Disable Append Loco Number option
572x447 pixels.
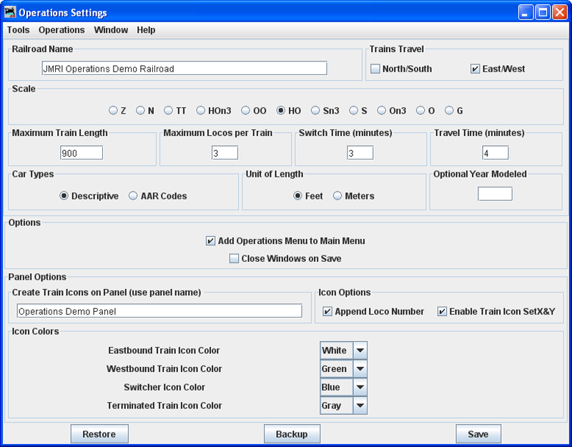tap(327, 312)
